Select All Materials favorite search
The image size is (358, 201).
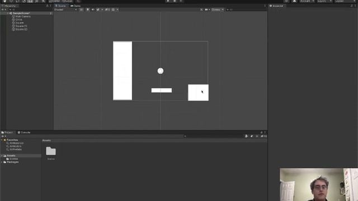[x=15, y=143]
